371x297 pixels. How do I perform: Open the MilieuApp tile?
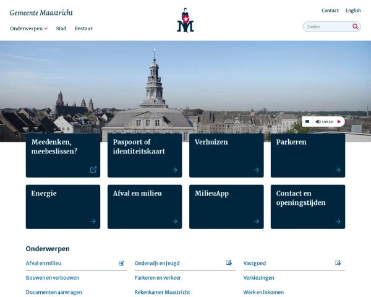pos(226,207)
